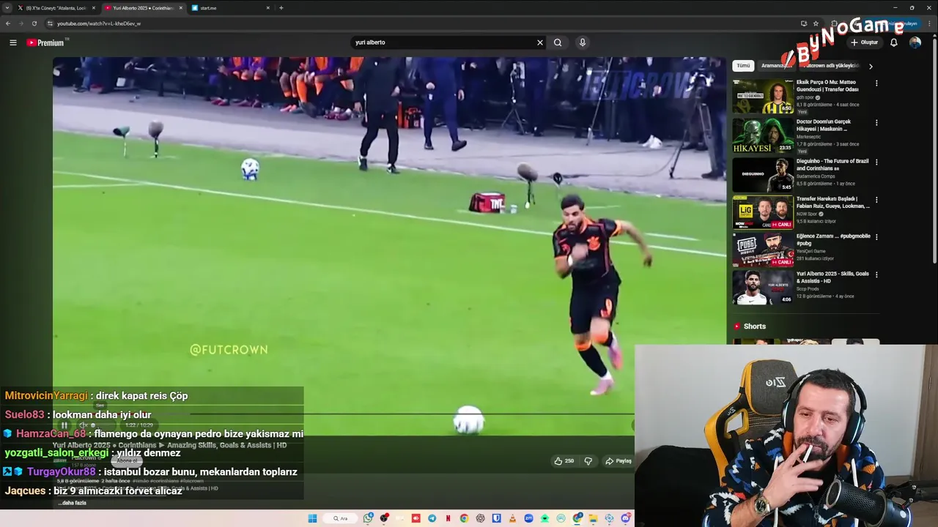Open options for Doctor Doom video

(876, 122)
